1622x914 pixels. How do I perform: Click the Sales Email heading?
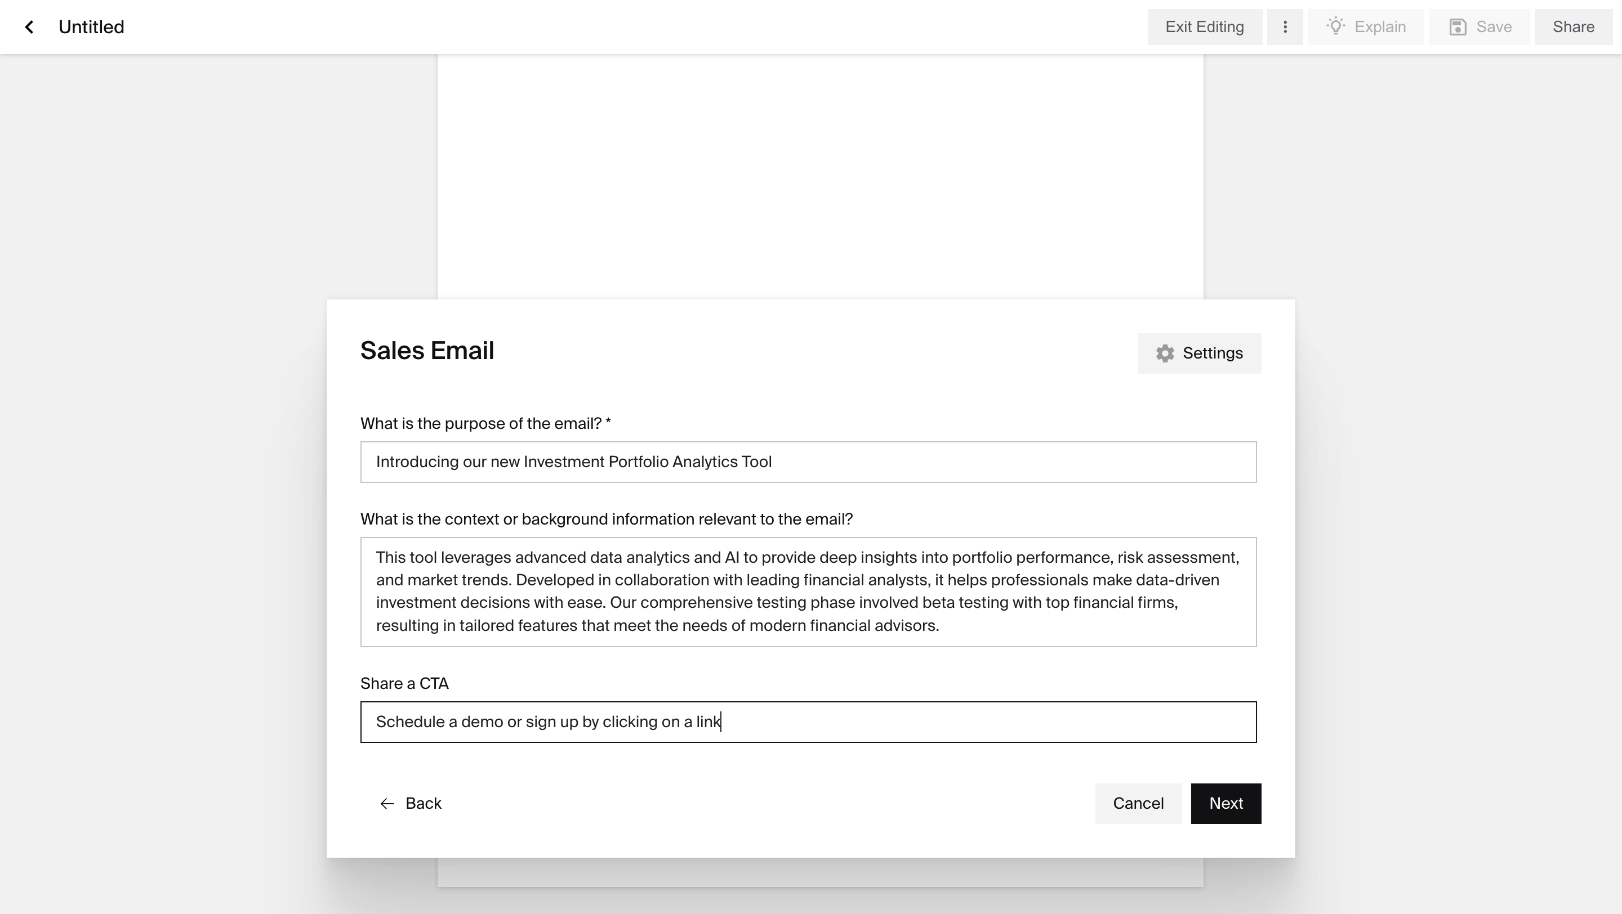click(427, 351)
